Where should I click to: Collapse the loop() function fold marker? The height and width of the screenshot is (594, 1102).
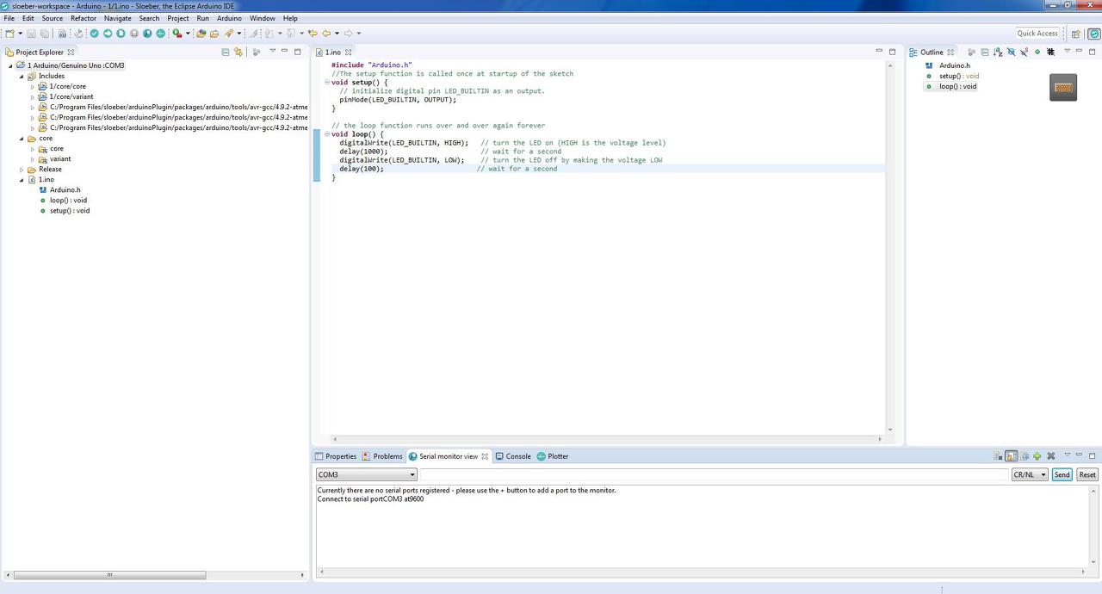click(x=327, y=134)
